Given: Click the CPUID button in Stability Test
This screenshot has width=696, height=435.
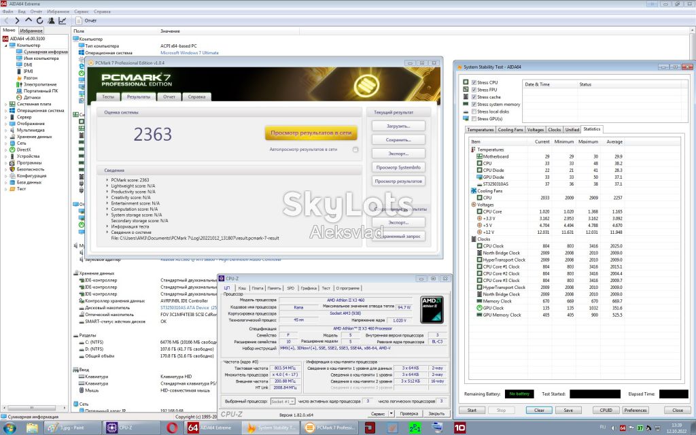Looking at the screenshot, I should (x=606, y=410).
